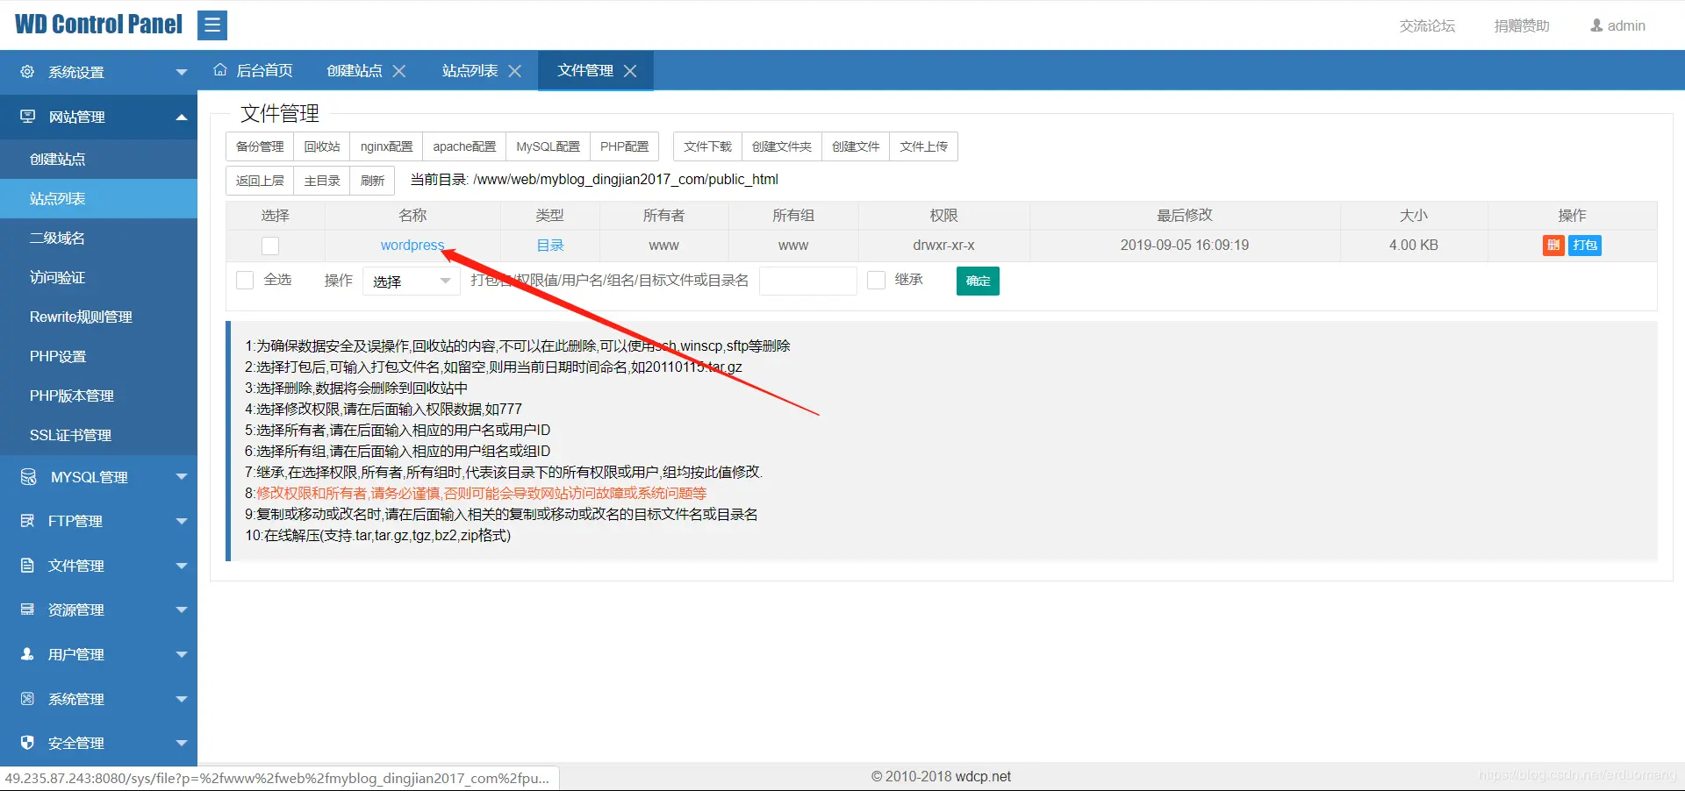This screenshot has height=791, width=1685.
Task: Expand 资源管理 using its arrow
Action: point(182,609)
